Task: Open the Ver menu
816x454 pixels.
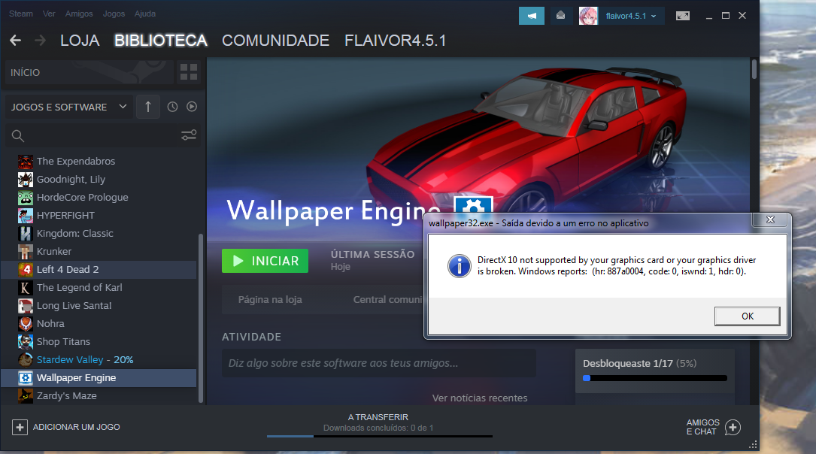Action: tap(49, 14)
